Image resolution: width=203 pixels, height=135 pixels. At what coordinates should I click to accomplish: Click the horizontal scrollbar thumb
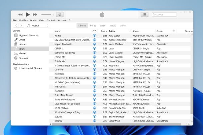pyautogui.click(x=116, y=124)
